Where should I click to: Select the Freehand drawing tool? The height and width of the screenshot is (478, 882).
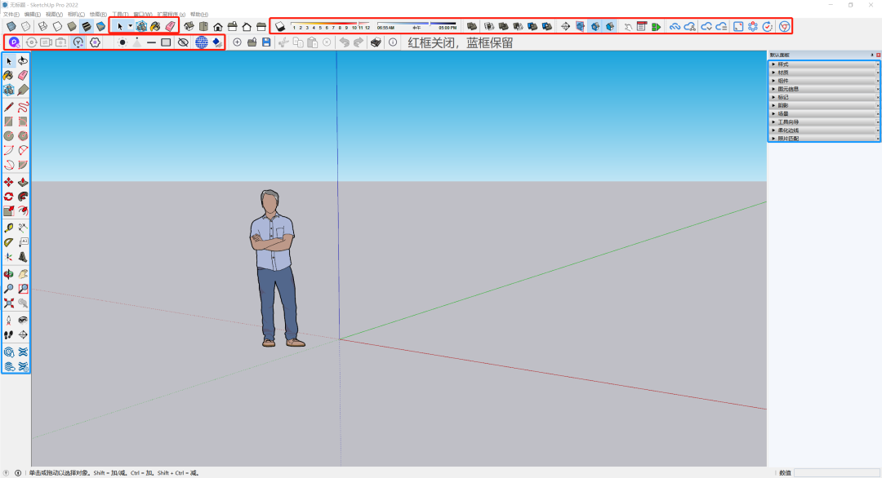tap(23, 107)
